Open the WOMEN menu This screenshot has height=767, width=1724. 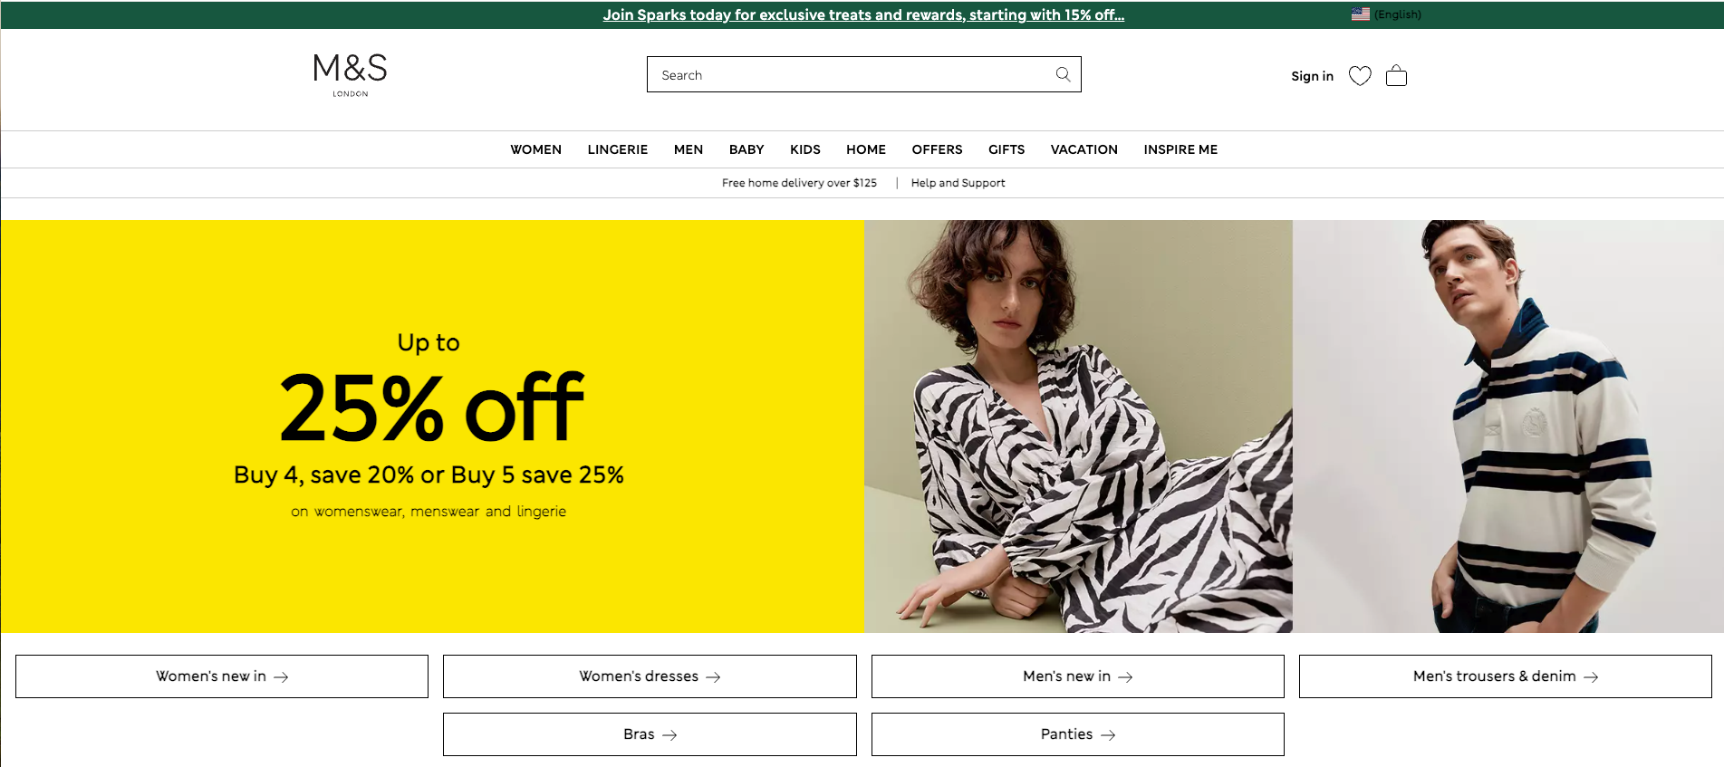(x=535, y=149)
